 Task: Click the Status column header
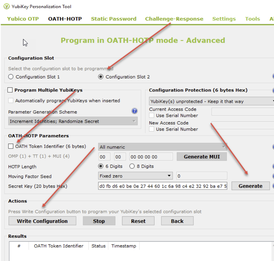[x=98, y=246]
